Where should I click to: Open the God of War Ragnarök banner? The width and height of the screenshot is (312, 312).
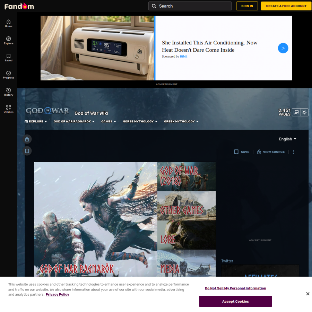[x=96, y=219]
